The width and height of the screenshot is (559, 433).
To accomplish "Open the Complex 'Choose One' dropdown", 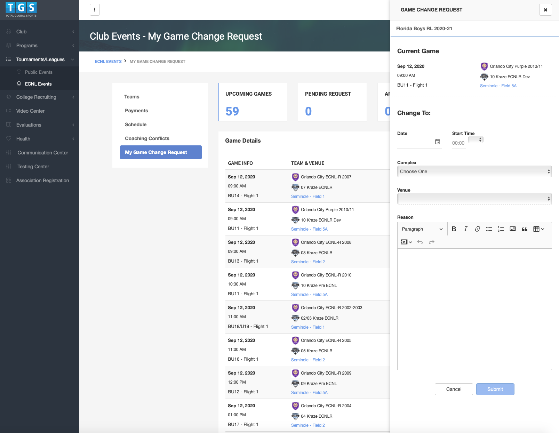I will pyautogui.click(x=474, y=171).
